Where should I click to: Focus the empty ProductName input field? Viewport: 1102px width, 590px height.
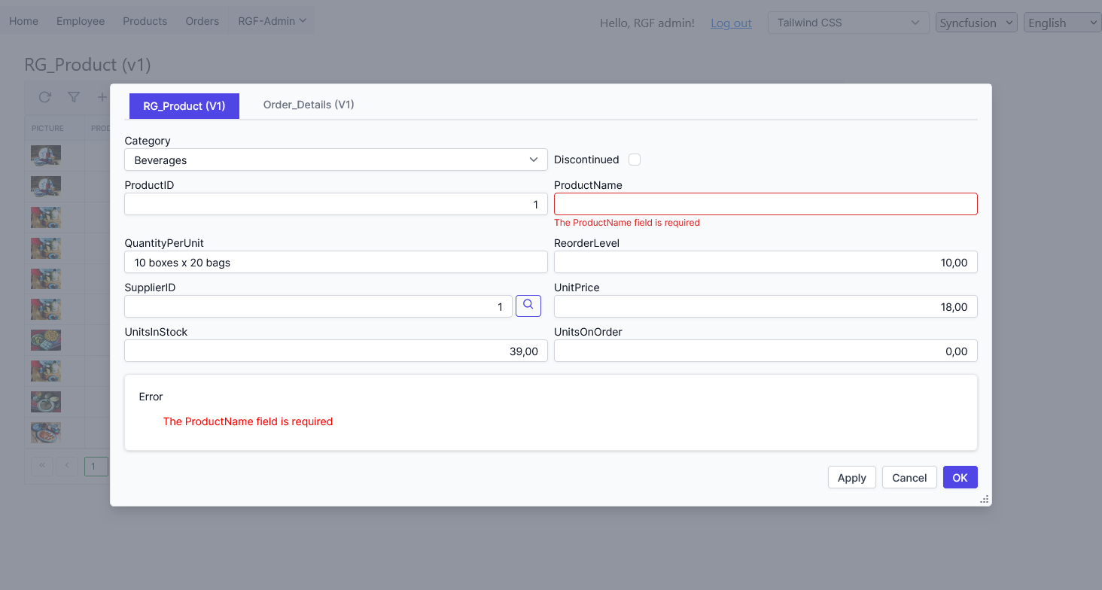(766, 204)
